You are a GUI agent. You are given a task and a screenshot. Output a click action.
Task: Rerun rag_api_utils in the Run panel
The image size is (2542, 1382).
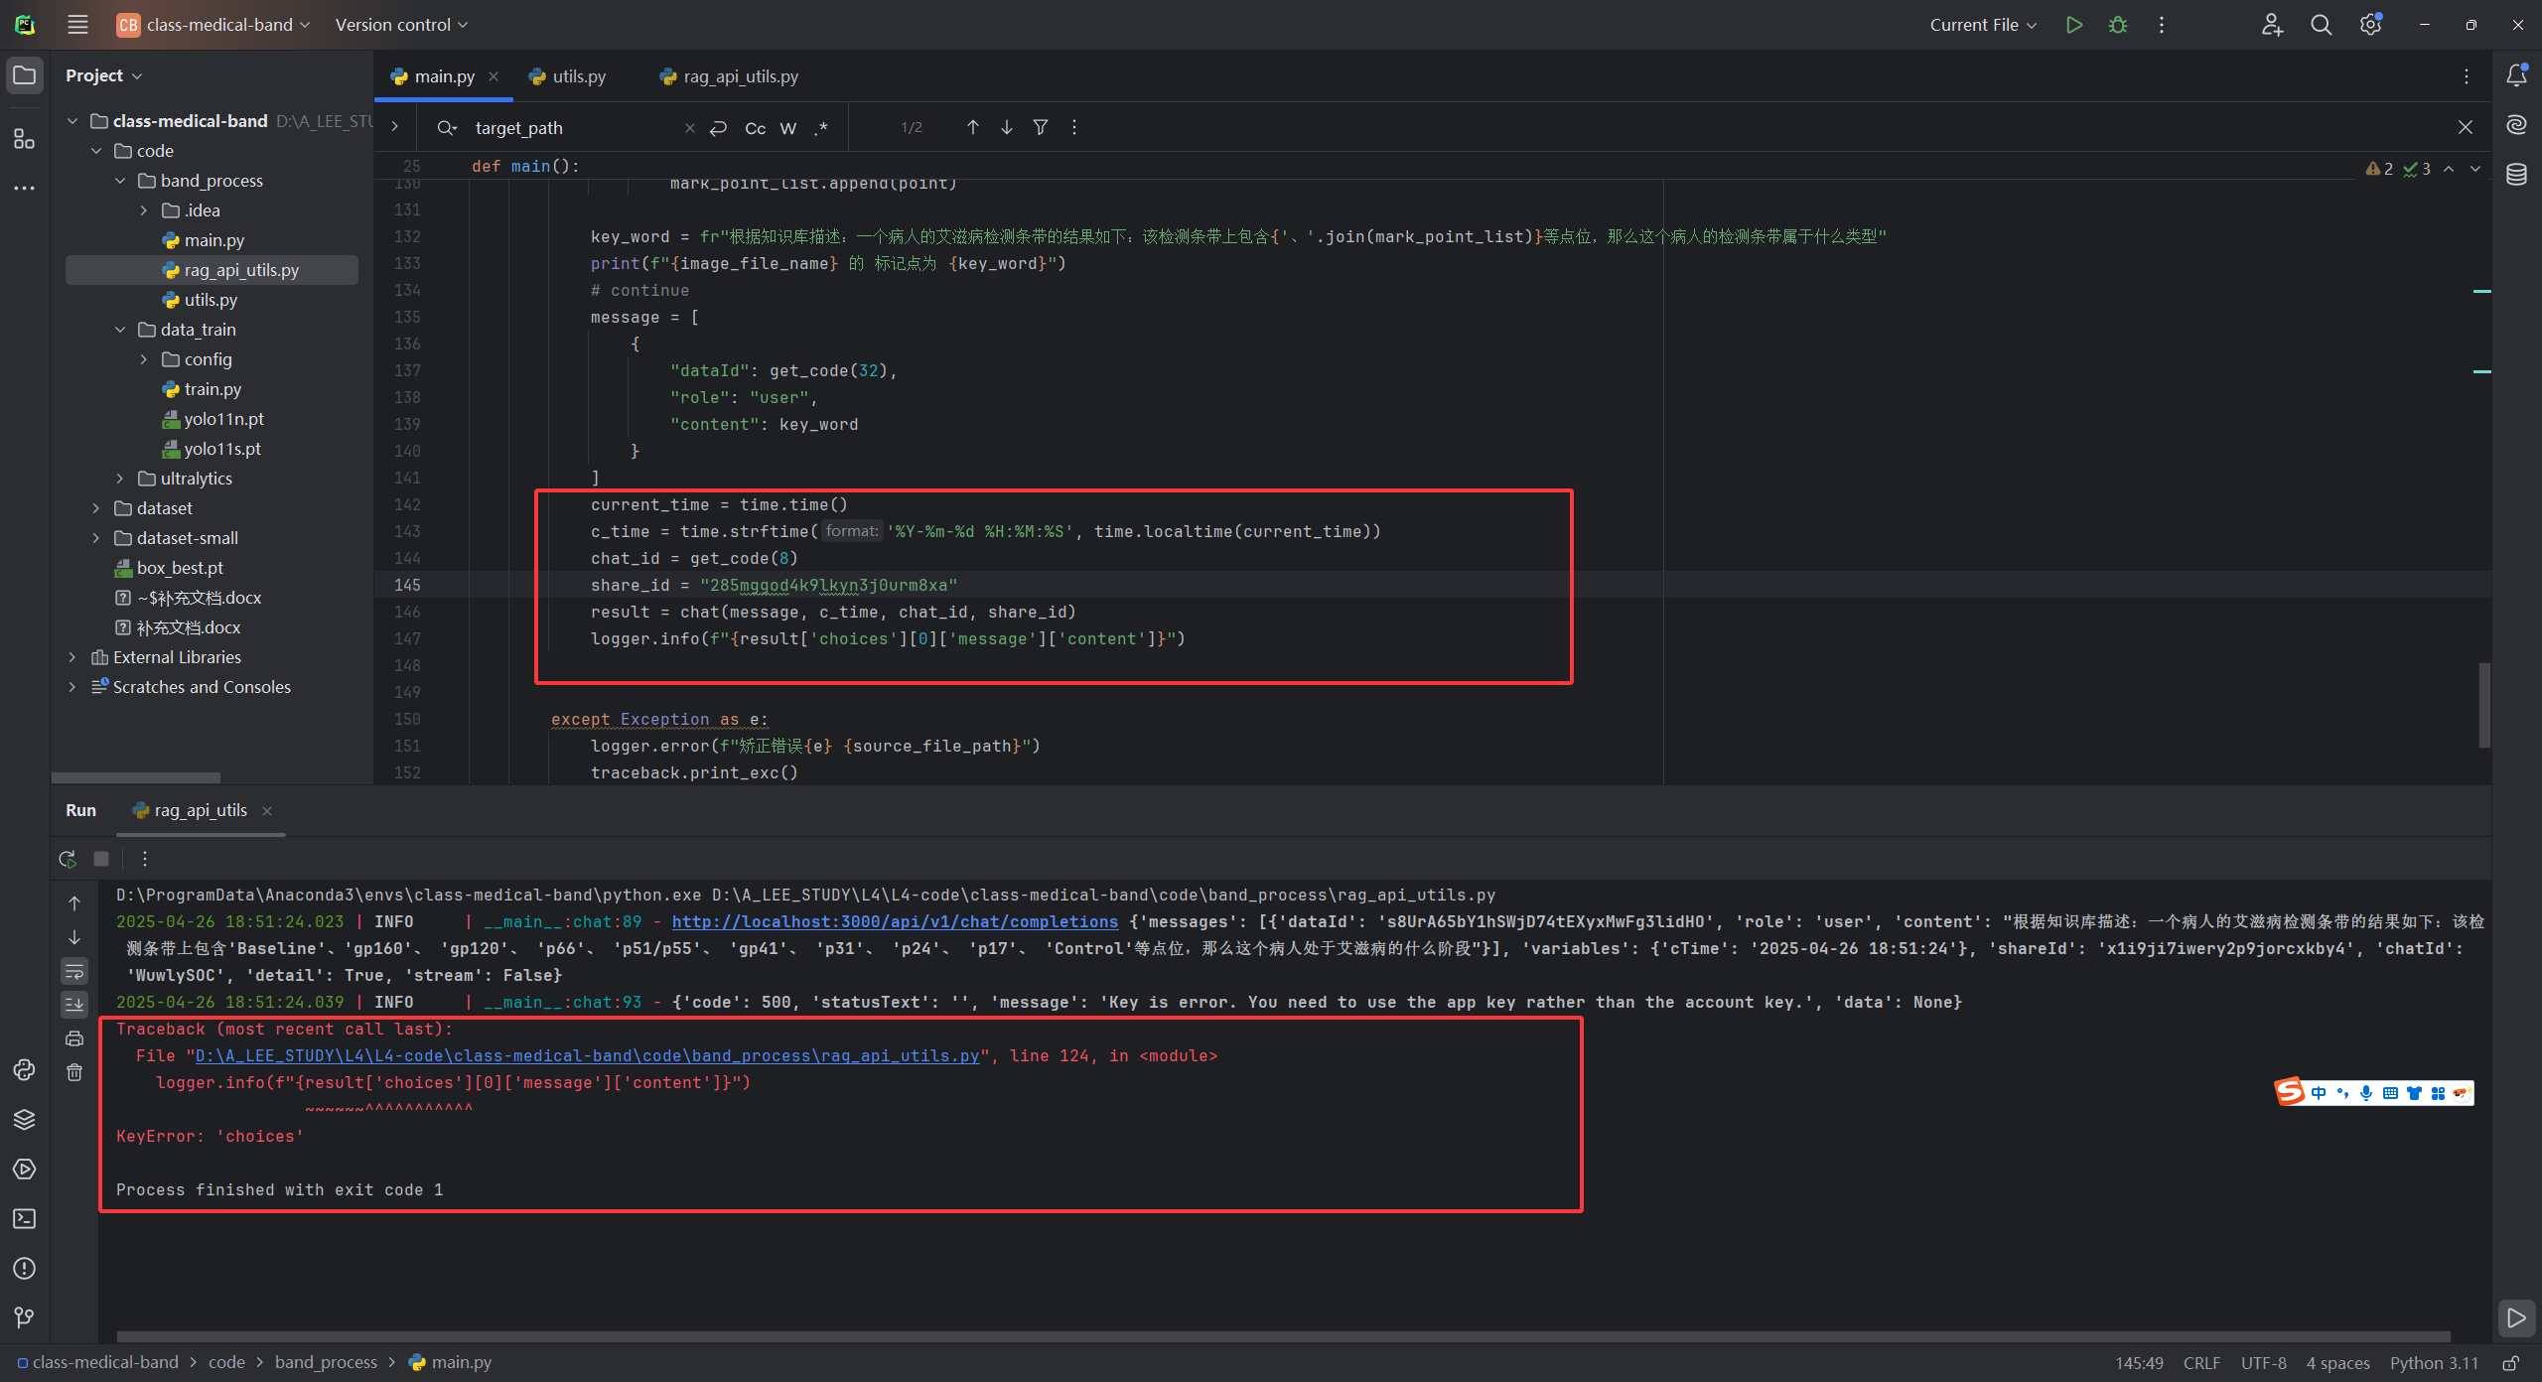(68, 859)
